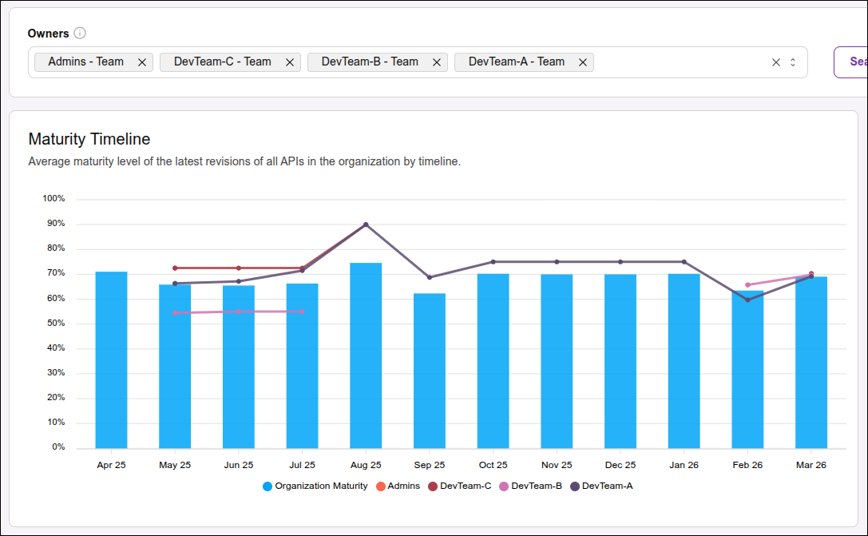Click the Owners info icon
The image size is (868, 536).
click(80, 34)
